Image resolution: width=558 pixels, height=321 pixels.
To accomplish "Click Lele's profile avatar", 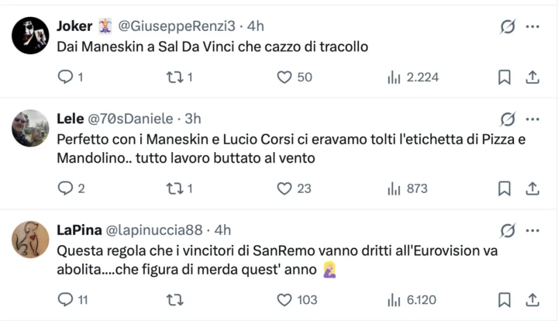I will [31, 128].
